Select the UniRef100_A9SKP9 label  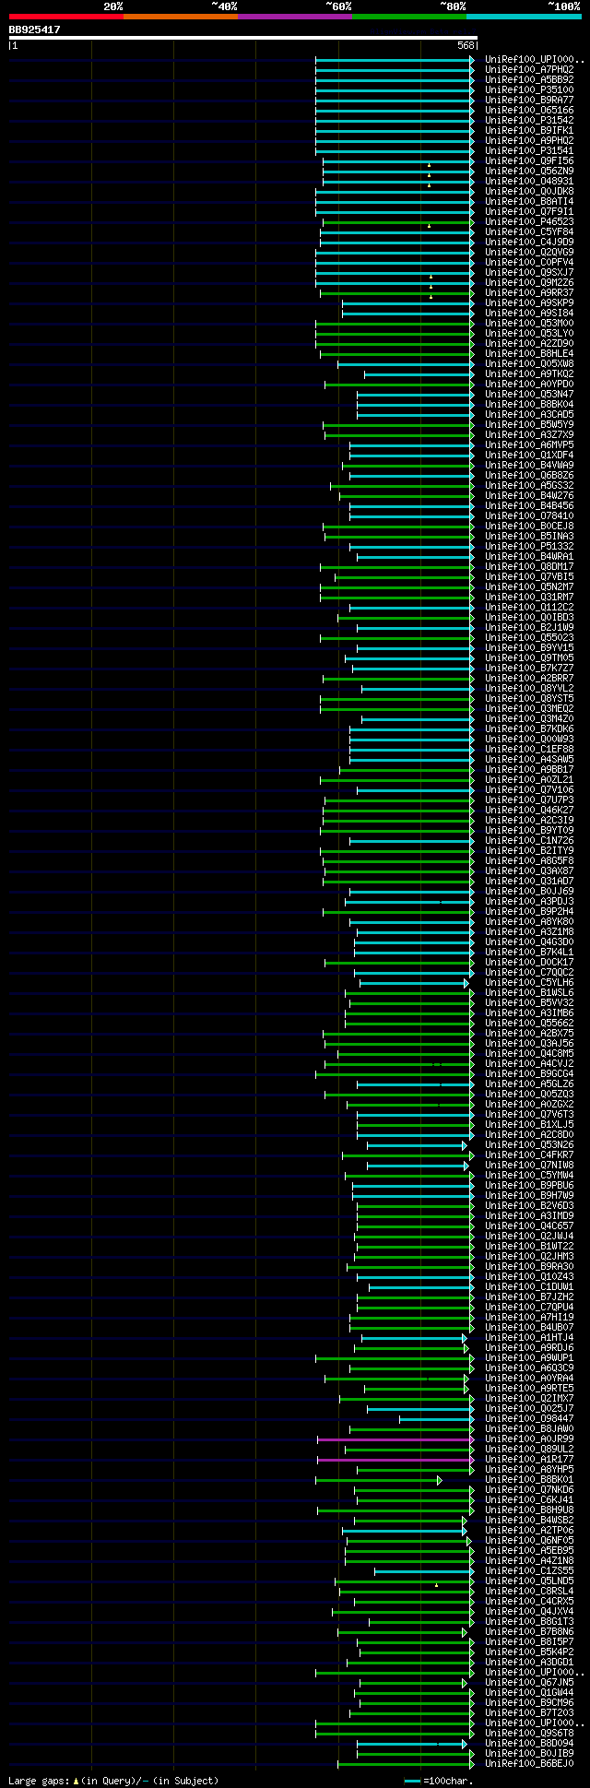(x=529, y=302)
